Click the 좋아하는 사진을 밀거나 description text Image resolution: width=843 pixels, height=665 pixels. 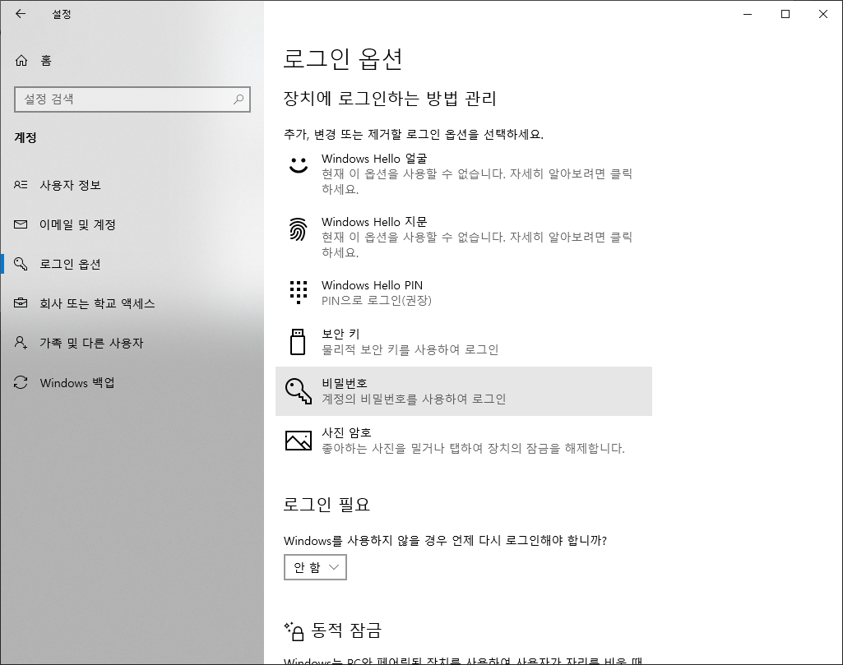point(473,448)
